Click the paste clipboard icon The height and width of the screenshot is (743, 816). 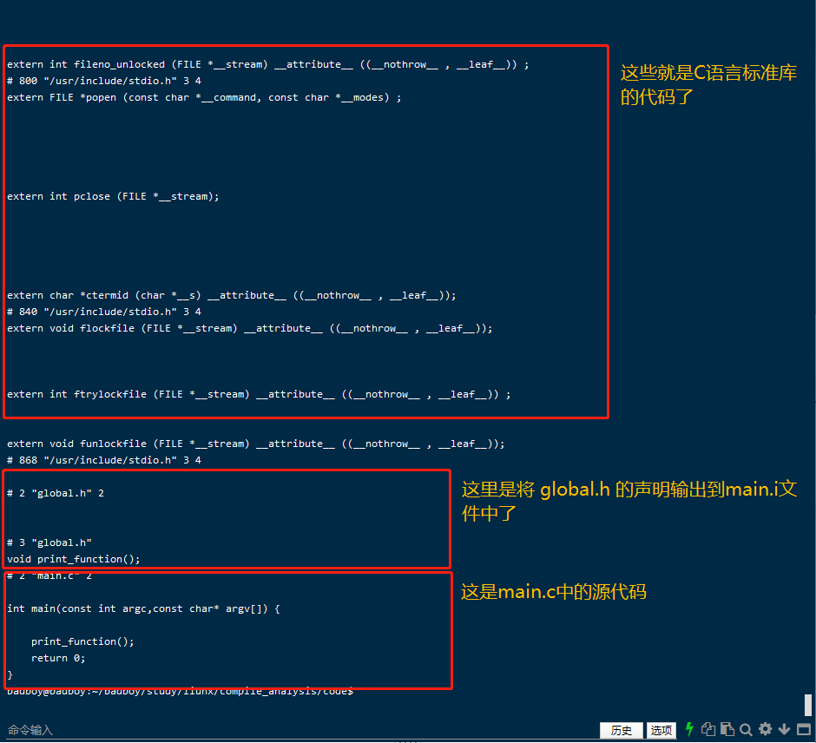click(727, 729)
